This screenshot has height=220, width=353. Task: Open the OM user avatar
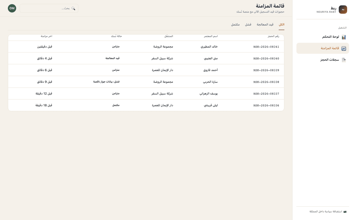[x=12, y=8]
